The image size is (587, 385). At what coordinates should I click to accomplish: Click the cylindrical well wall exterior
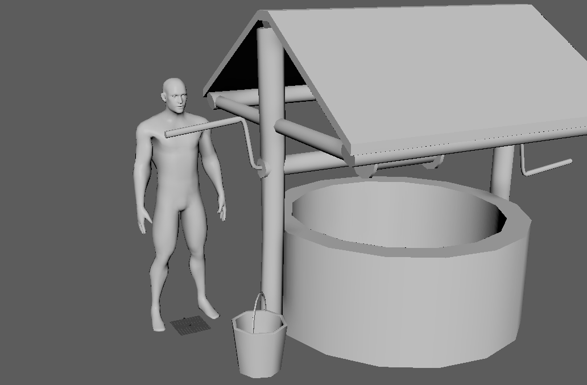pyautogui.click(x=398, y=301)
